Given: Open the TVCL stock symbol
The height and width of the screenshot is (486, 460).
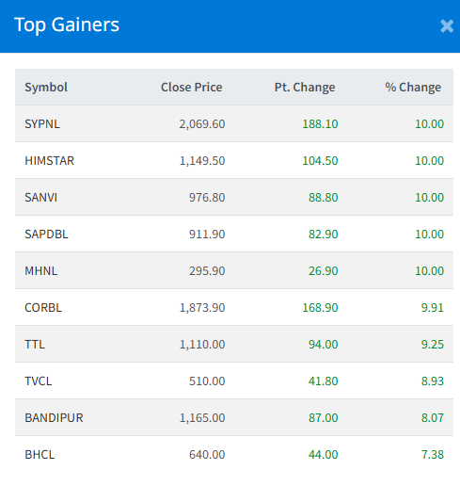Looking at the screenshot, I should tap(39, 381).
